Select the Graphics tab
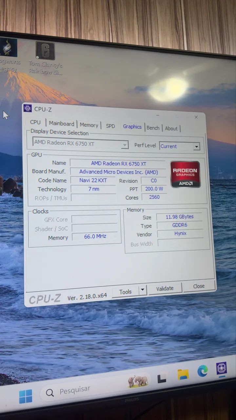 click(132, 127)
